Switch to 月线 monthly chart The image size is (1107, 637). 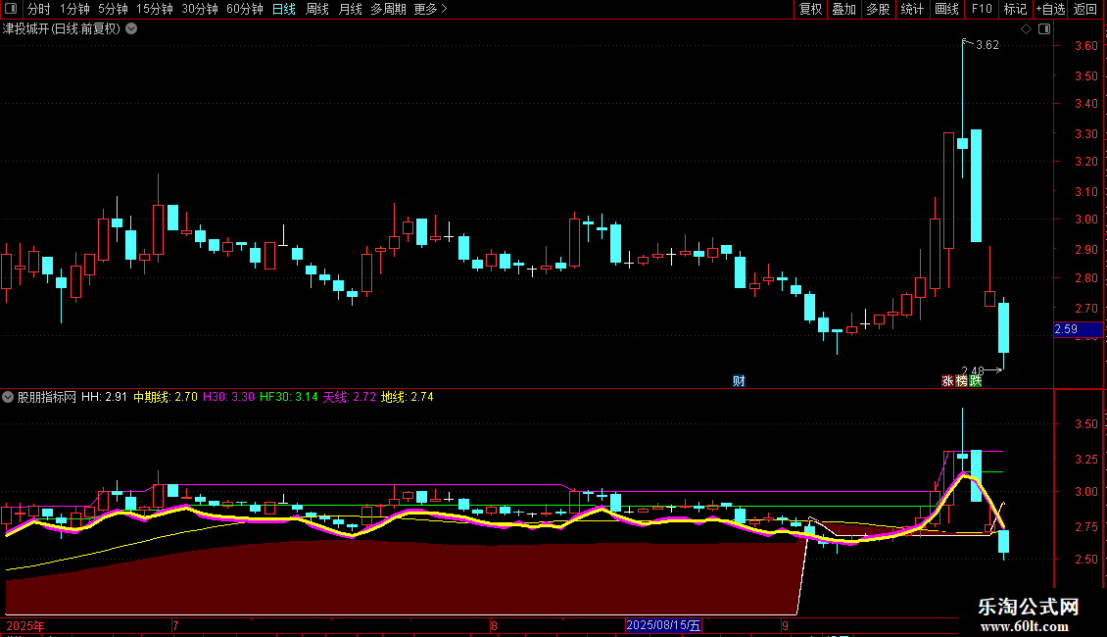[x=350, y=9]
